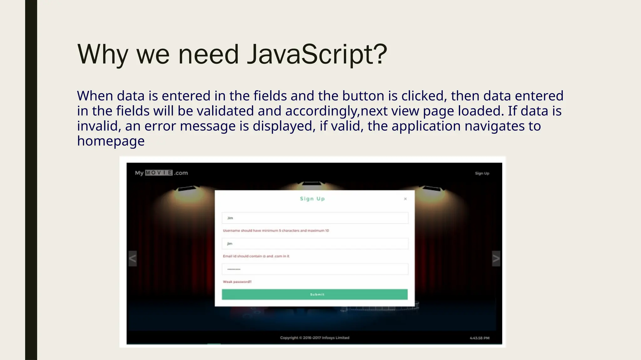Screen dimensions: 641x360
Task: Click the username length error message
Action: (276, 231)
